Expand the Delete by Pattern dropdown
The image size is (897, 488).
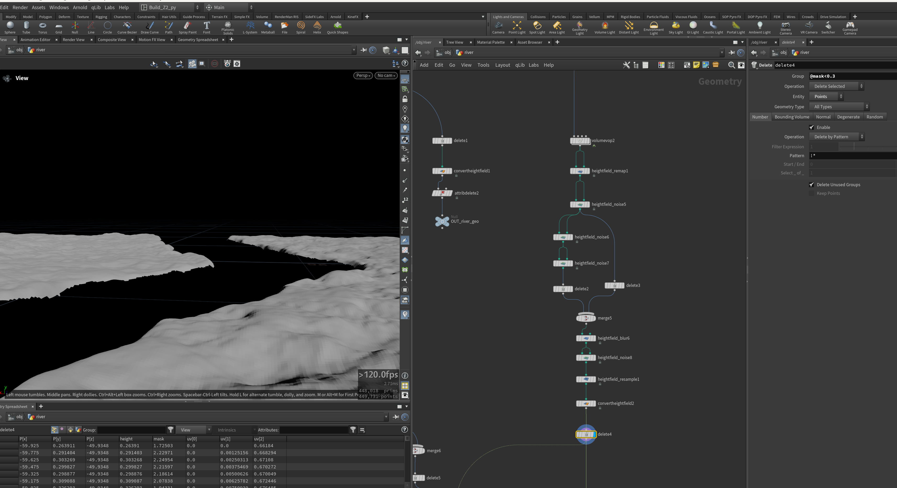pyautogui.click(x=837, y=137)
